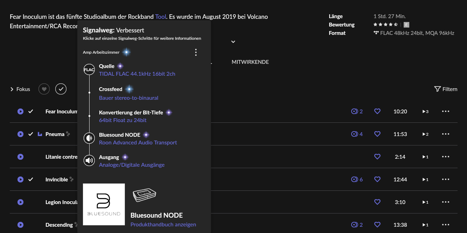Open versions count for Descending track
The height and width of the screenshot is (233, 467).
357,225
